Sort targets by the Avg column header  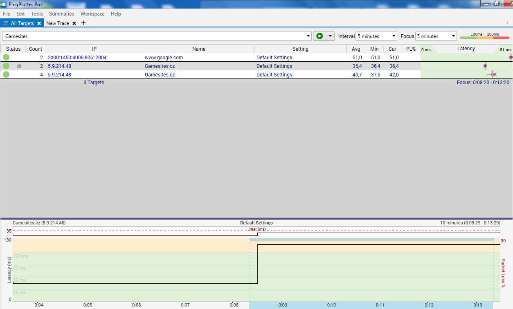click(x=356, y=49)
